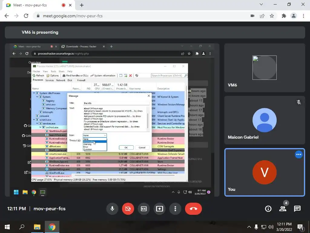This screenshot has height=233, width=310.
Task: Open System information in Process Hacker
Action: pyautogui.click(x=103, y=76)
